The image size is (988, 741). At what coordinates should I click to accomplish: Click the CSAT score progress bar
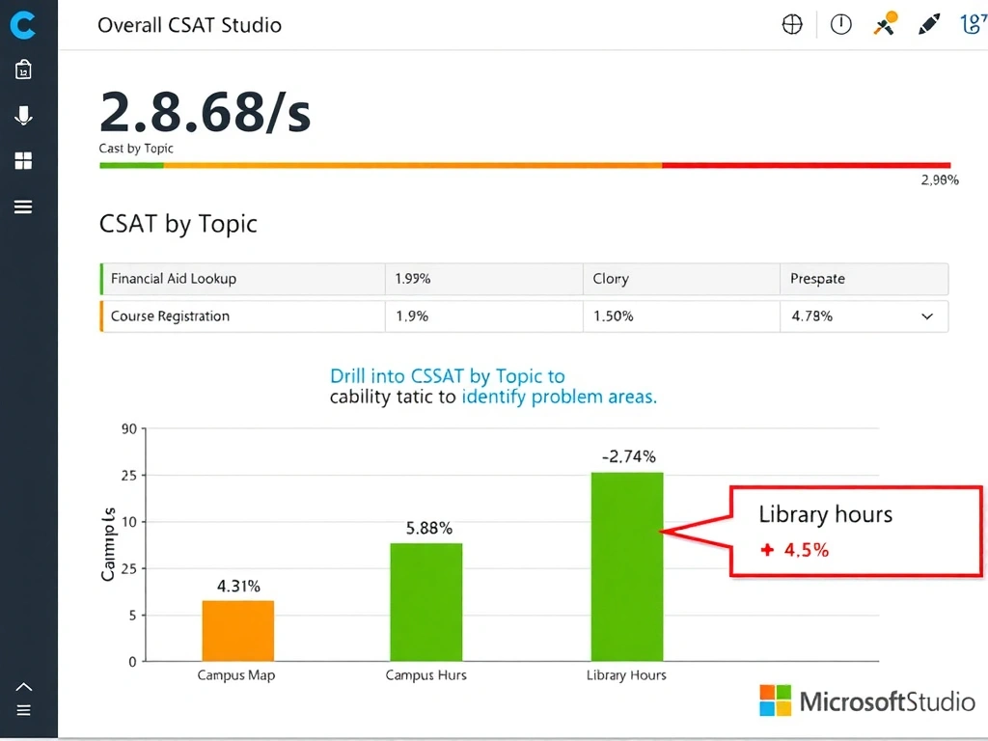point(525,165)
